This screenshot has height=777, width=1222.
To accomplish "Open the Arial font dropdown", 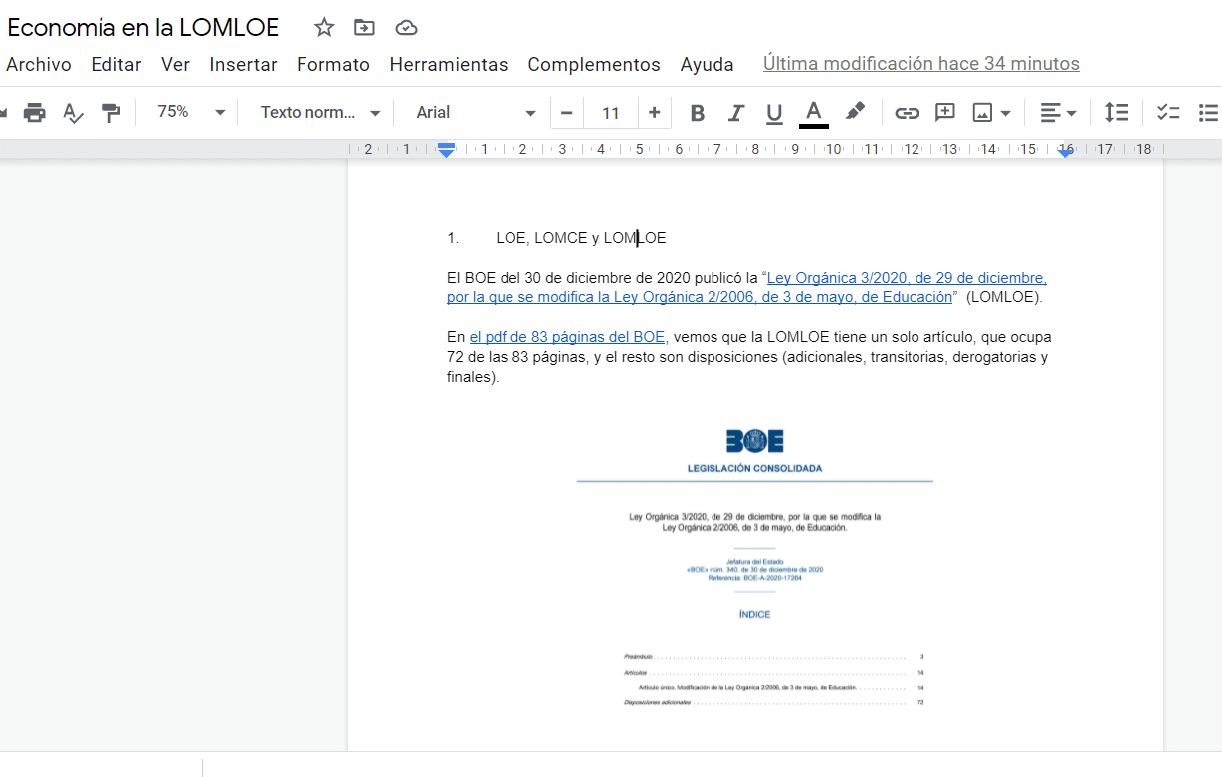I will tap(476, 113).
